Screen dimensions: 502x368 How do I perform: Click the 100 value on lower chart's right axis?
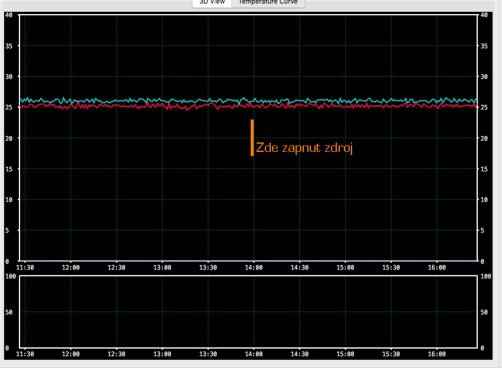(486, 276)
